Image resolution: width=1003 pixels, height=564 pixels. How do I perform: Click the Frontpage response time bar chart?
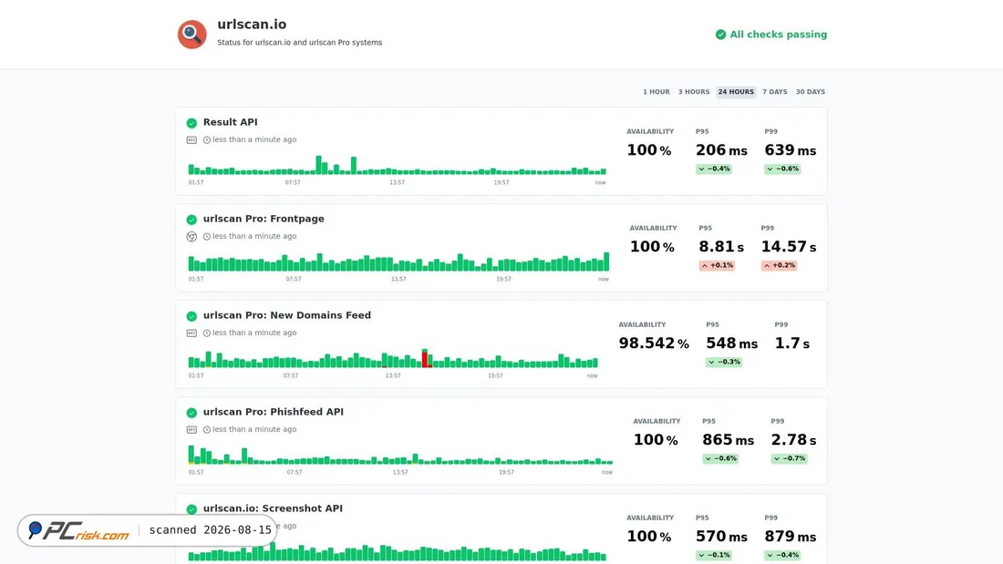point(398,262)
